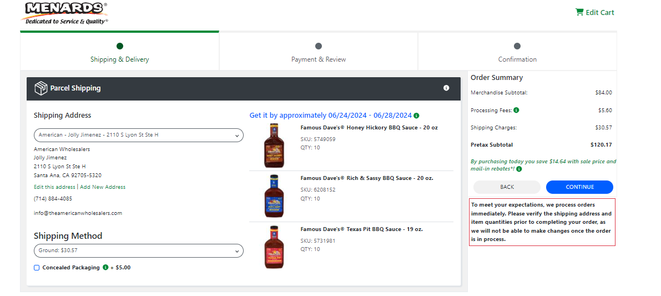Click Rich & Sassy BBQ Sauce bottle image
This screenshot has width=661, height=296.
274,196
